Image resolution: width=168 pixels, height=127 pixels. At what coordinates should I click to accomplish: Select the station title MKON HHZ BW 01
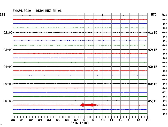[49, 11]
